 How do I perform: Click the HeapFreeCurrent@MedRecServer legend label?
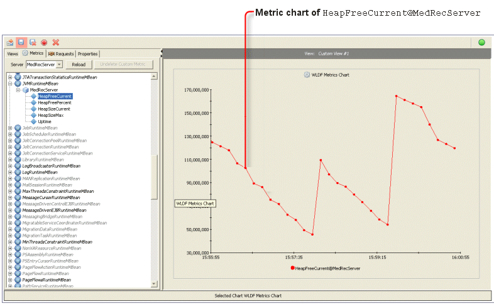coord(327,268)
